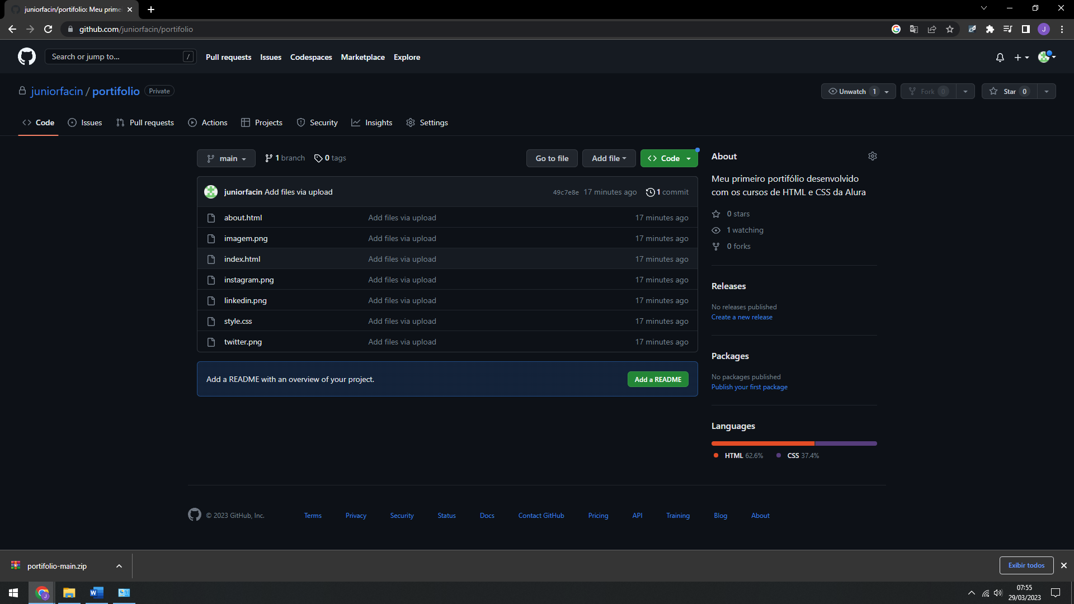Open the commit hash 49c7e8e
This screenshot has width=1074, height=604.
tap(566, 192)
